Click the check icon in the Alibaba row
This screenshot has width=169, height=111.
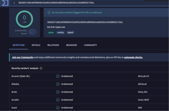(x=58, y=84)
